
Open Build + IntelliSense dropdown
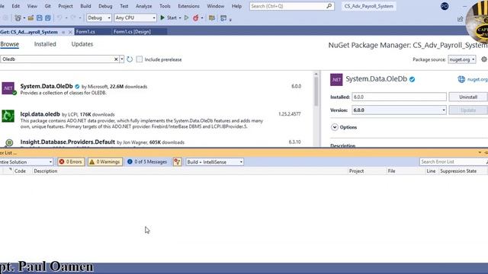214,162
